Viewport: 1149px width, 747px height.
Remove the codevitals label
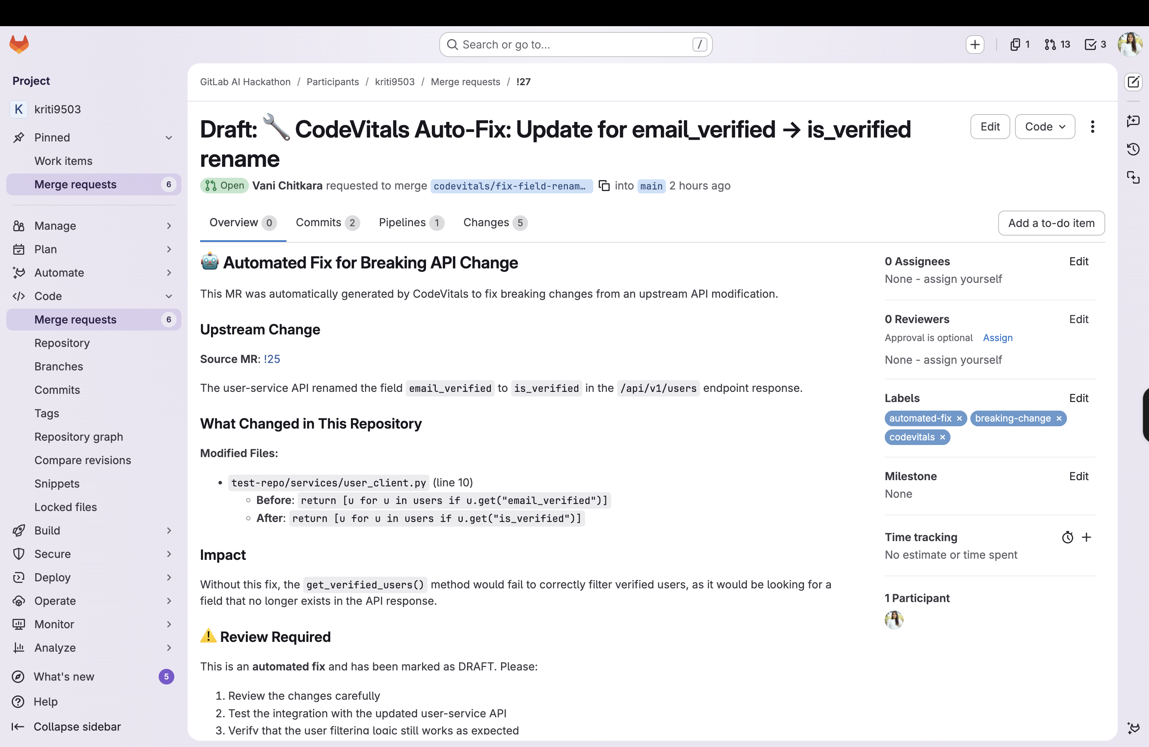(942, 437)
